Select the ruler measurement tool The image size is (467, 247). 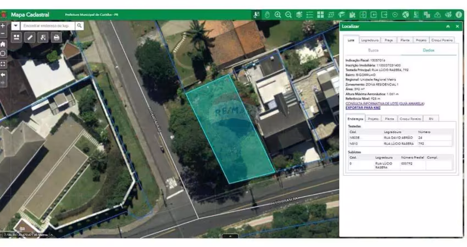[30, 37]
